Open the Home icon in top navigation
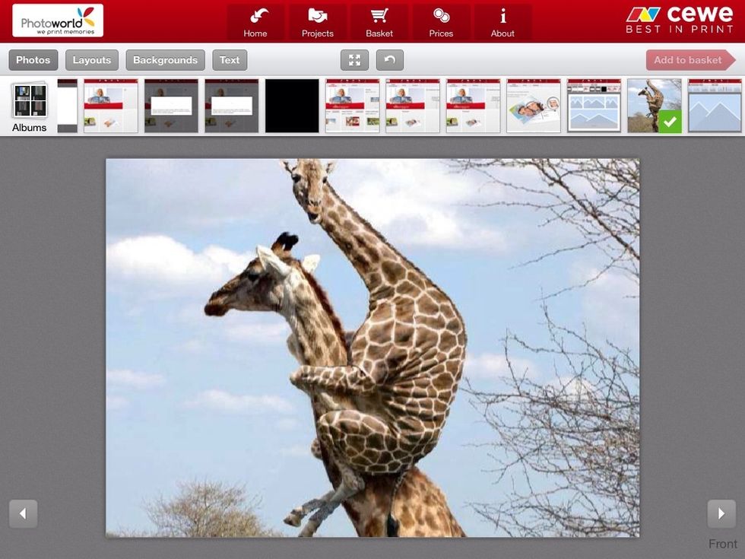 pos(255,22)
